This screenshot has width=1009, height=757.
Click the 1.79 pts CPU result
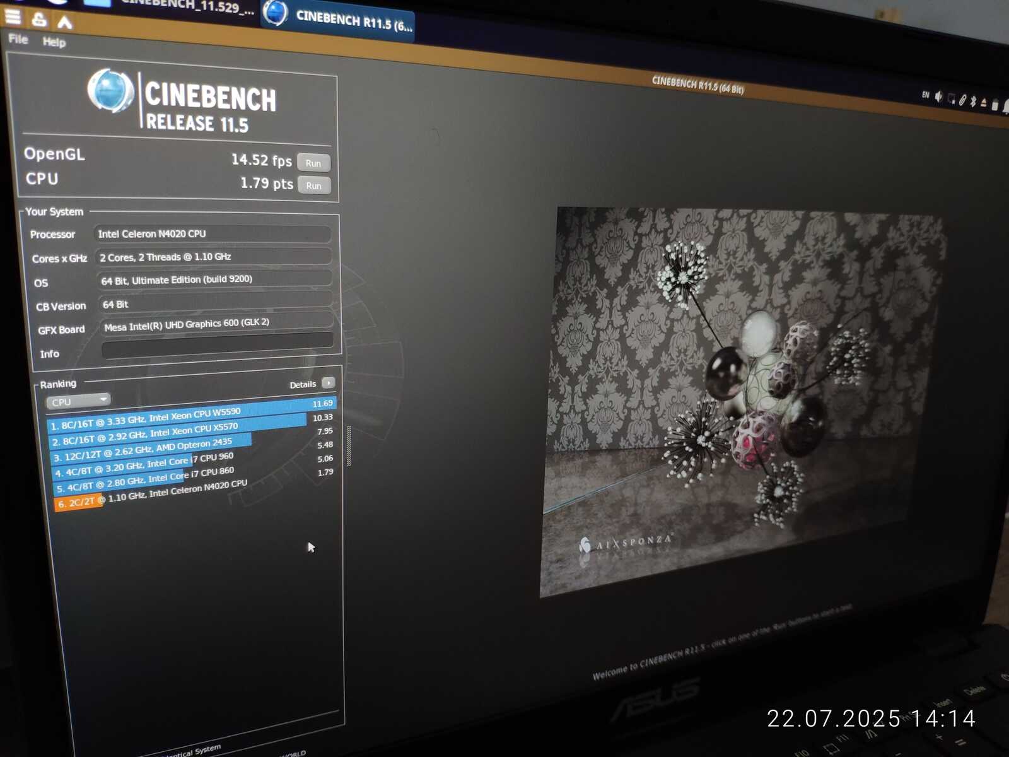(267, 184)
